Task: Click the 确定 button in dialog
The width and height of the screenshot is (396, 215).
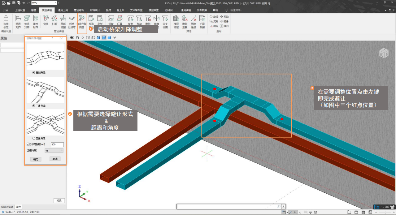Action: coord(36,159)
